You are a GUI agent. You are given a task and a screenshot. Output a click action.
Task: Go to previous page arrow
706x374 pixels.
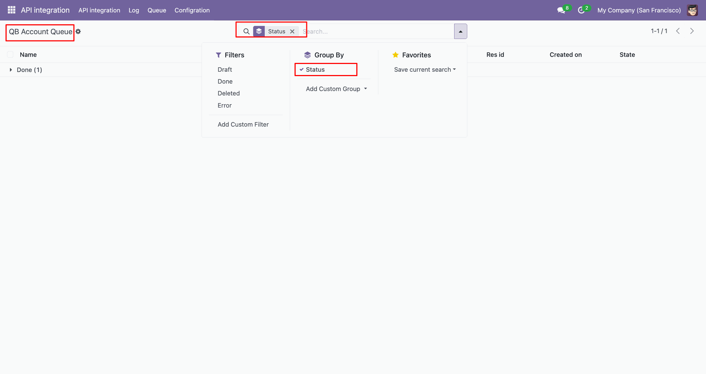click(x=678, y=31)
